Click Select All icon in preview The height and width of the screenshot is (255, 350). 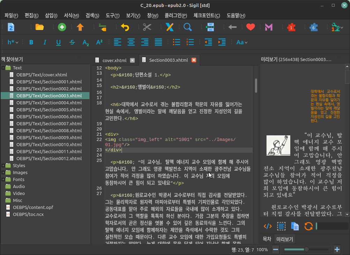[x=281, y=226]
